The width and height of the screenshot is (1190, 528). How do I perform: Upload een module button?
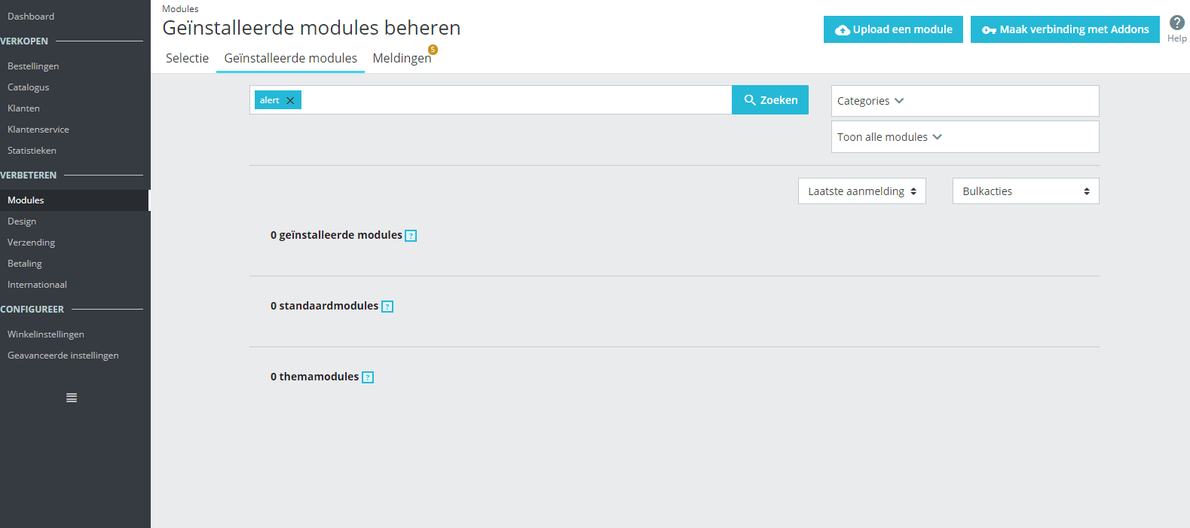pyautogui.click(x=893, y=29)
